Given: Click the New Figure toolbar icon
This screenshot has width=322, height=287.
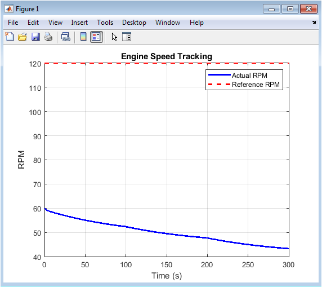Looking at the screenshot, I should 10,37.
